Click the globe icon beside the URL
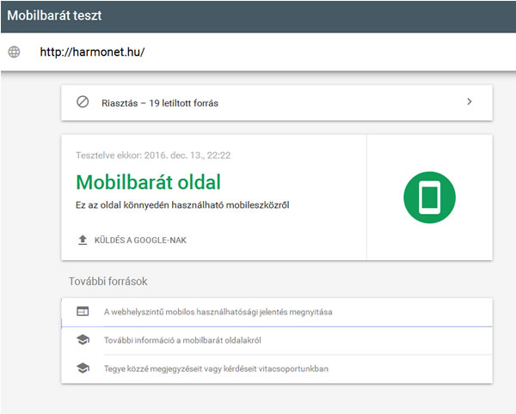Viewport: 516px width, 414px height. coord(14,52)
